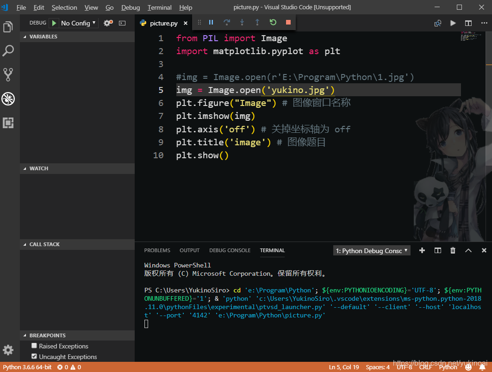Change indentation via Spaces: 4
Screen dimensions: 492x372
(x=378, y=367)
